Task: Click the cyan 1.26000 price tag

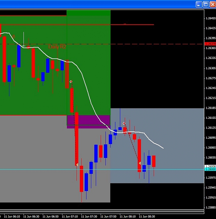Action: pyautogui.click(x=210, y=169)
